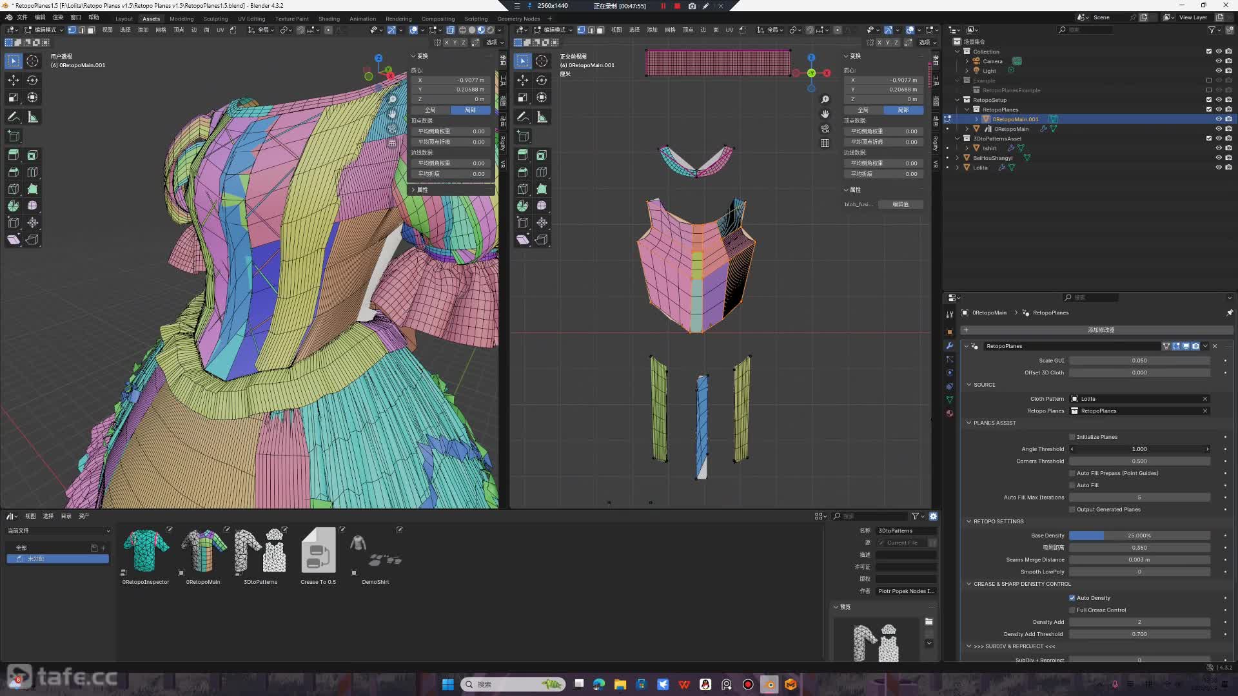Enable the Example collection checkbox
The width and height of the screenshot is (1238, 696).
click(x=1209, y=81)
